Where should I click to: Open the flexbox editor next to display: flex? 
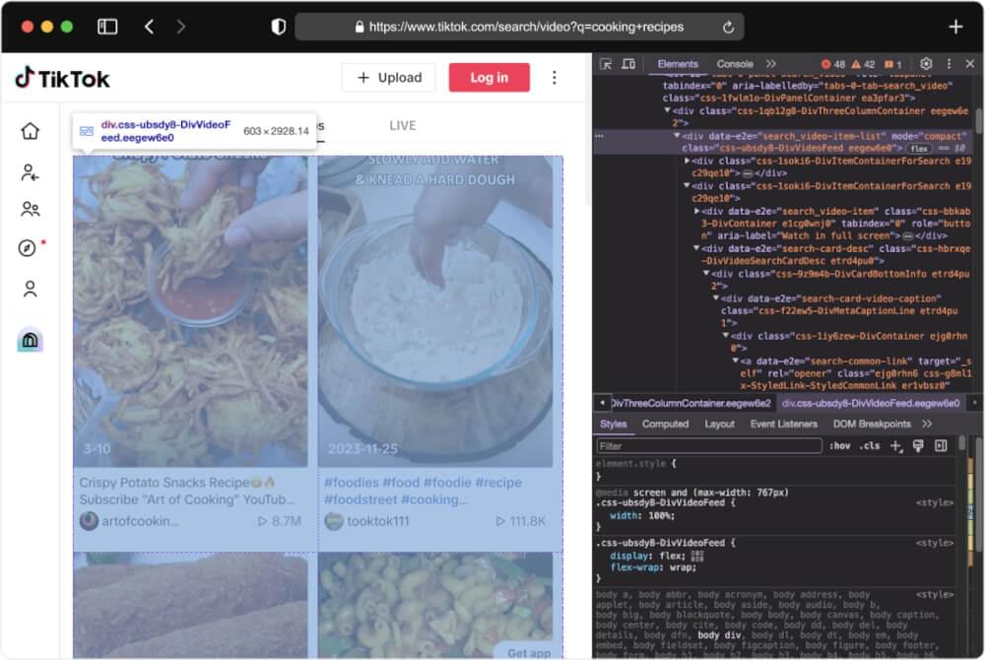point(697,556)
